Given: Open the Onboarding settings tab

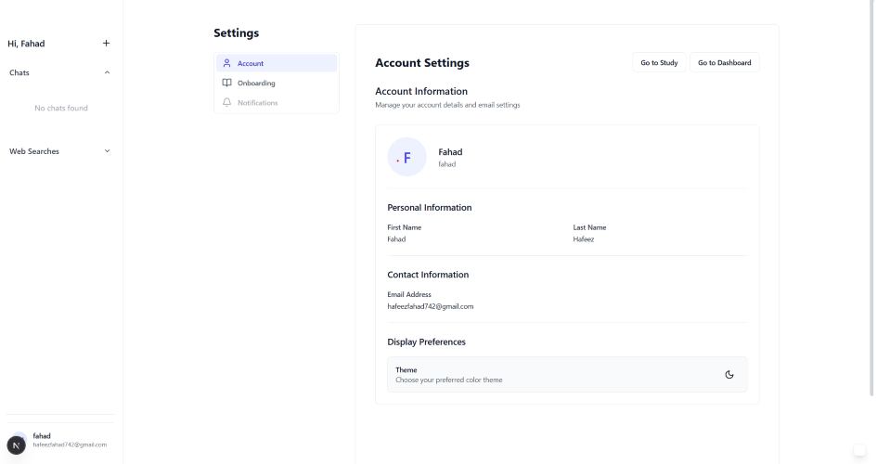Looking at the screenshot, I should click(277, 83).
